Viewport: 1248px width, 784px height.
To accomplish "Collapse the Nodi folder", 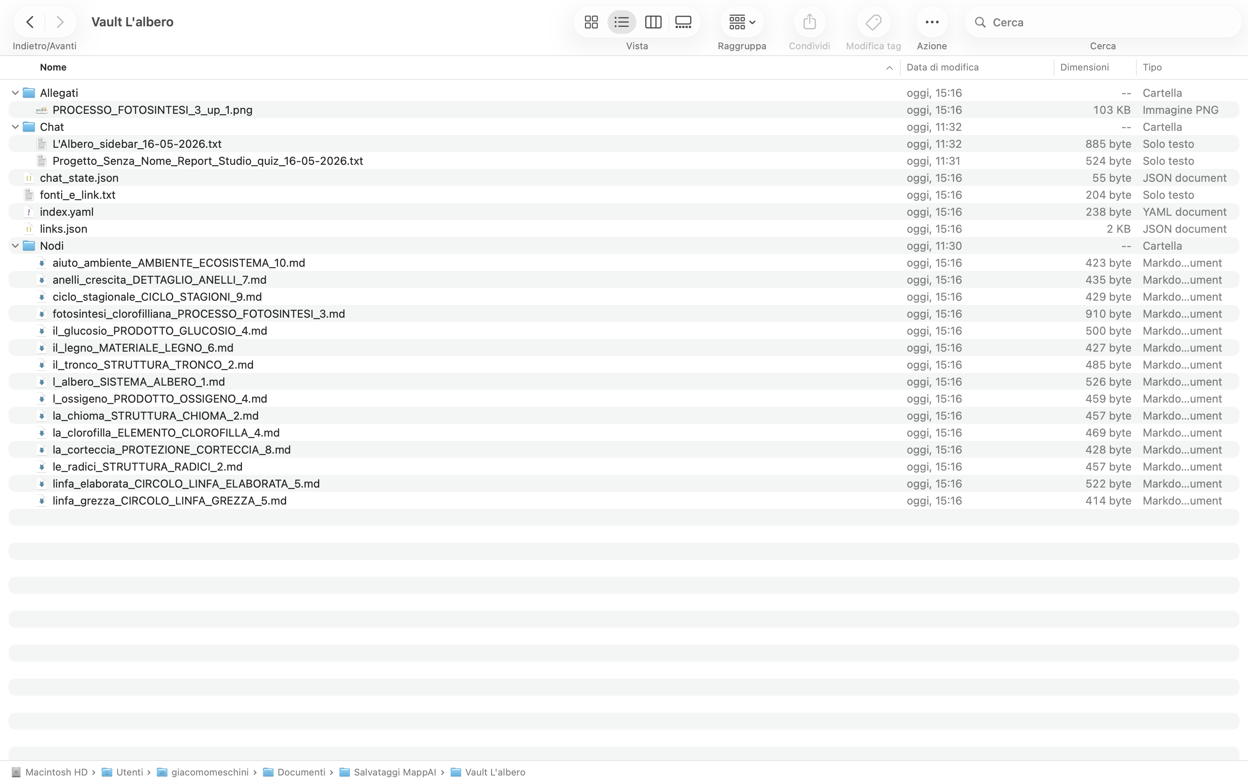I will click(15, 246).
